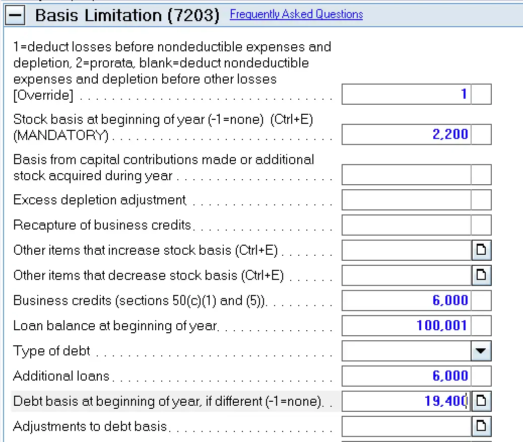The height and width of the screenshot is (442, 523).
Task: Open Frequently Asked Questions link
Action: click(296, 14)
